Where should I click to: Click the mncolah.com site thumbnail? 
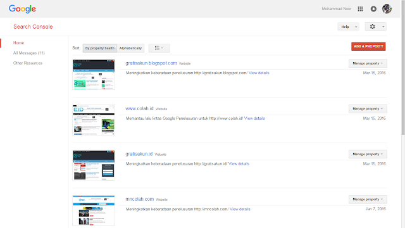(x=94, y=211)
